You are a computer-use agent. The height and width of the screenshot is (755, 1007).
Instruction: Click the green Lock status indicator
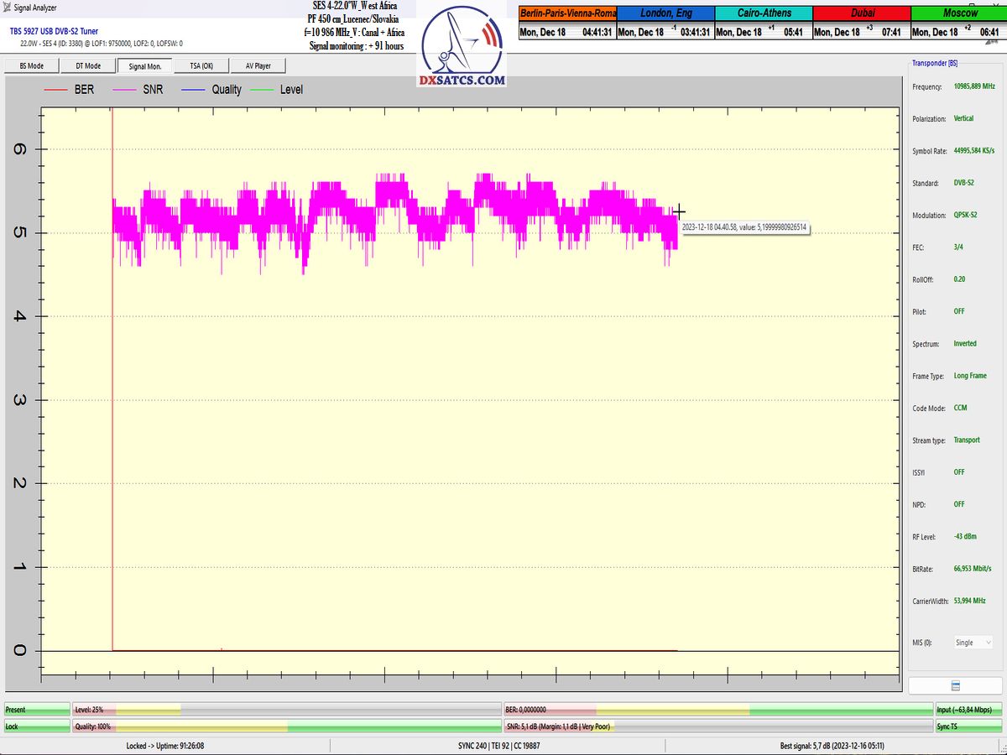[37, 726]
